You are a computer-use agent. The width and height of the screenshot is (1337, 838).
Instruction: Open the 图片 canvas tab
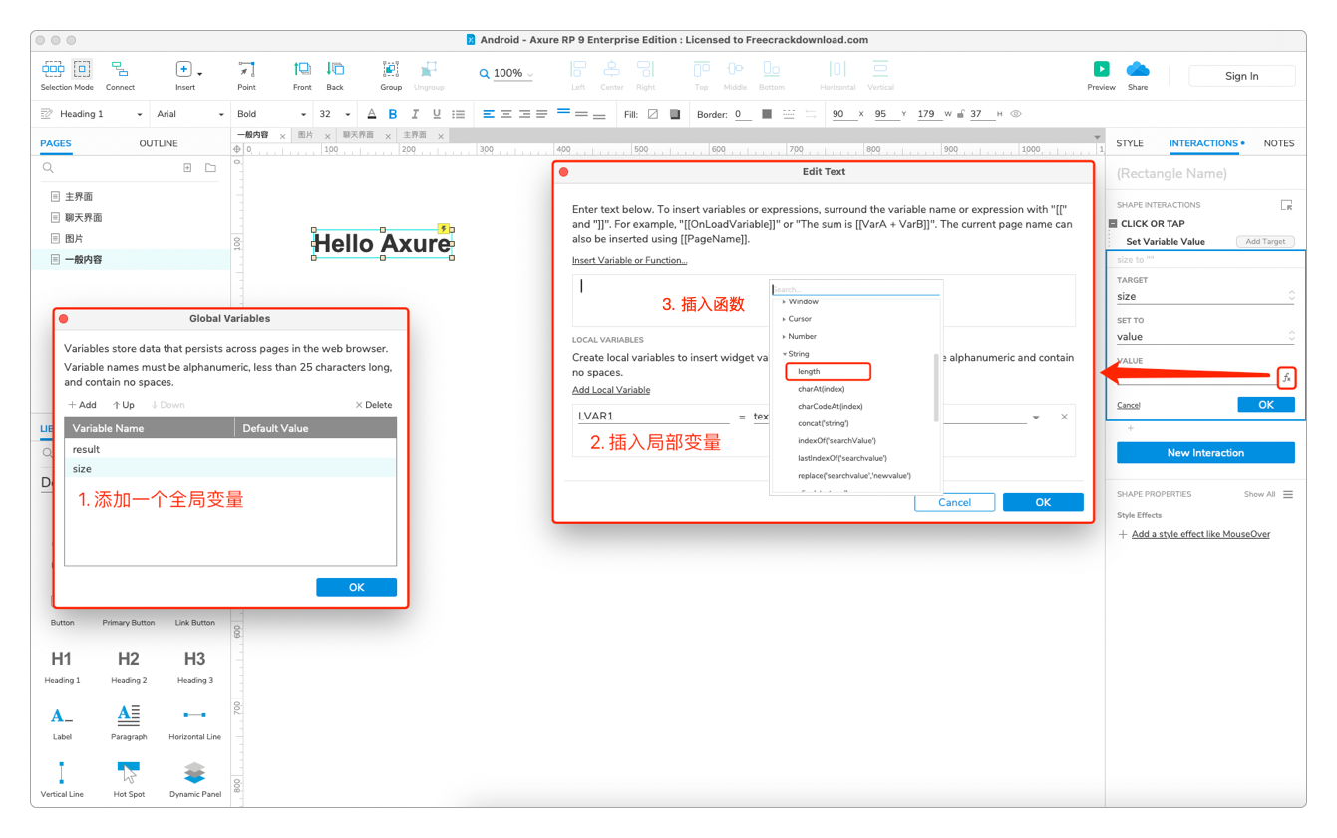coord(305,135)
